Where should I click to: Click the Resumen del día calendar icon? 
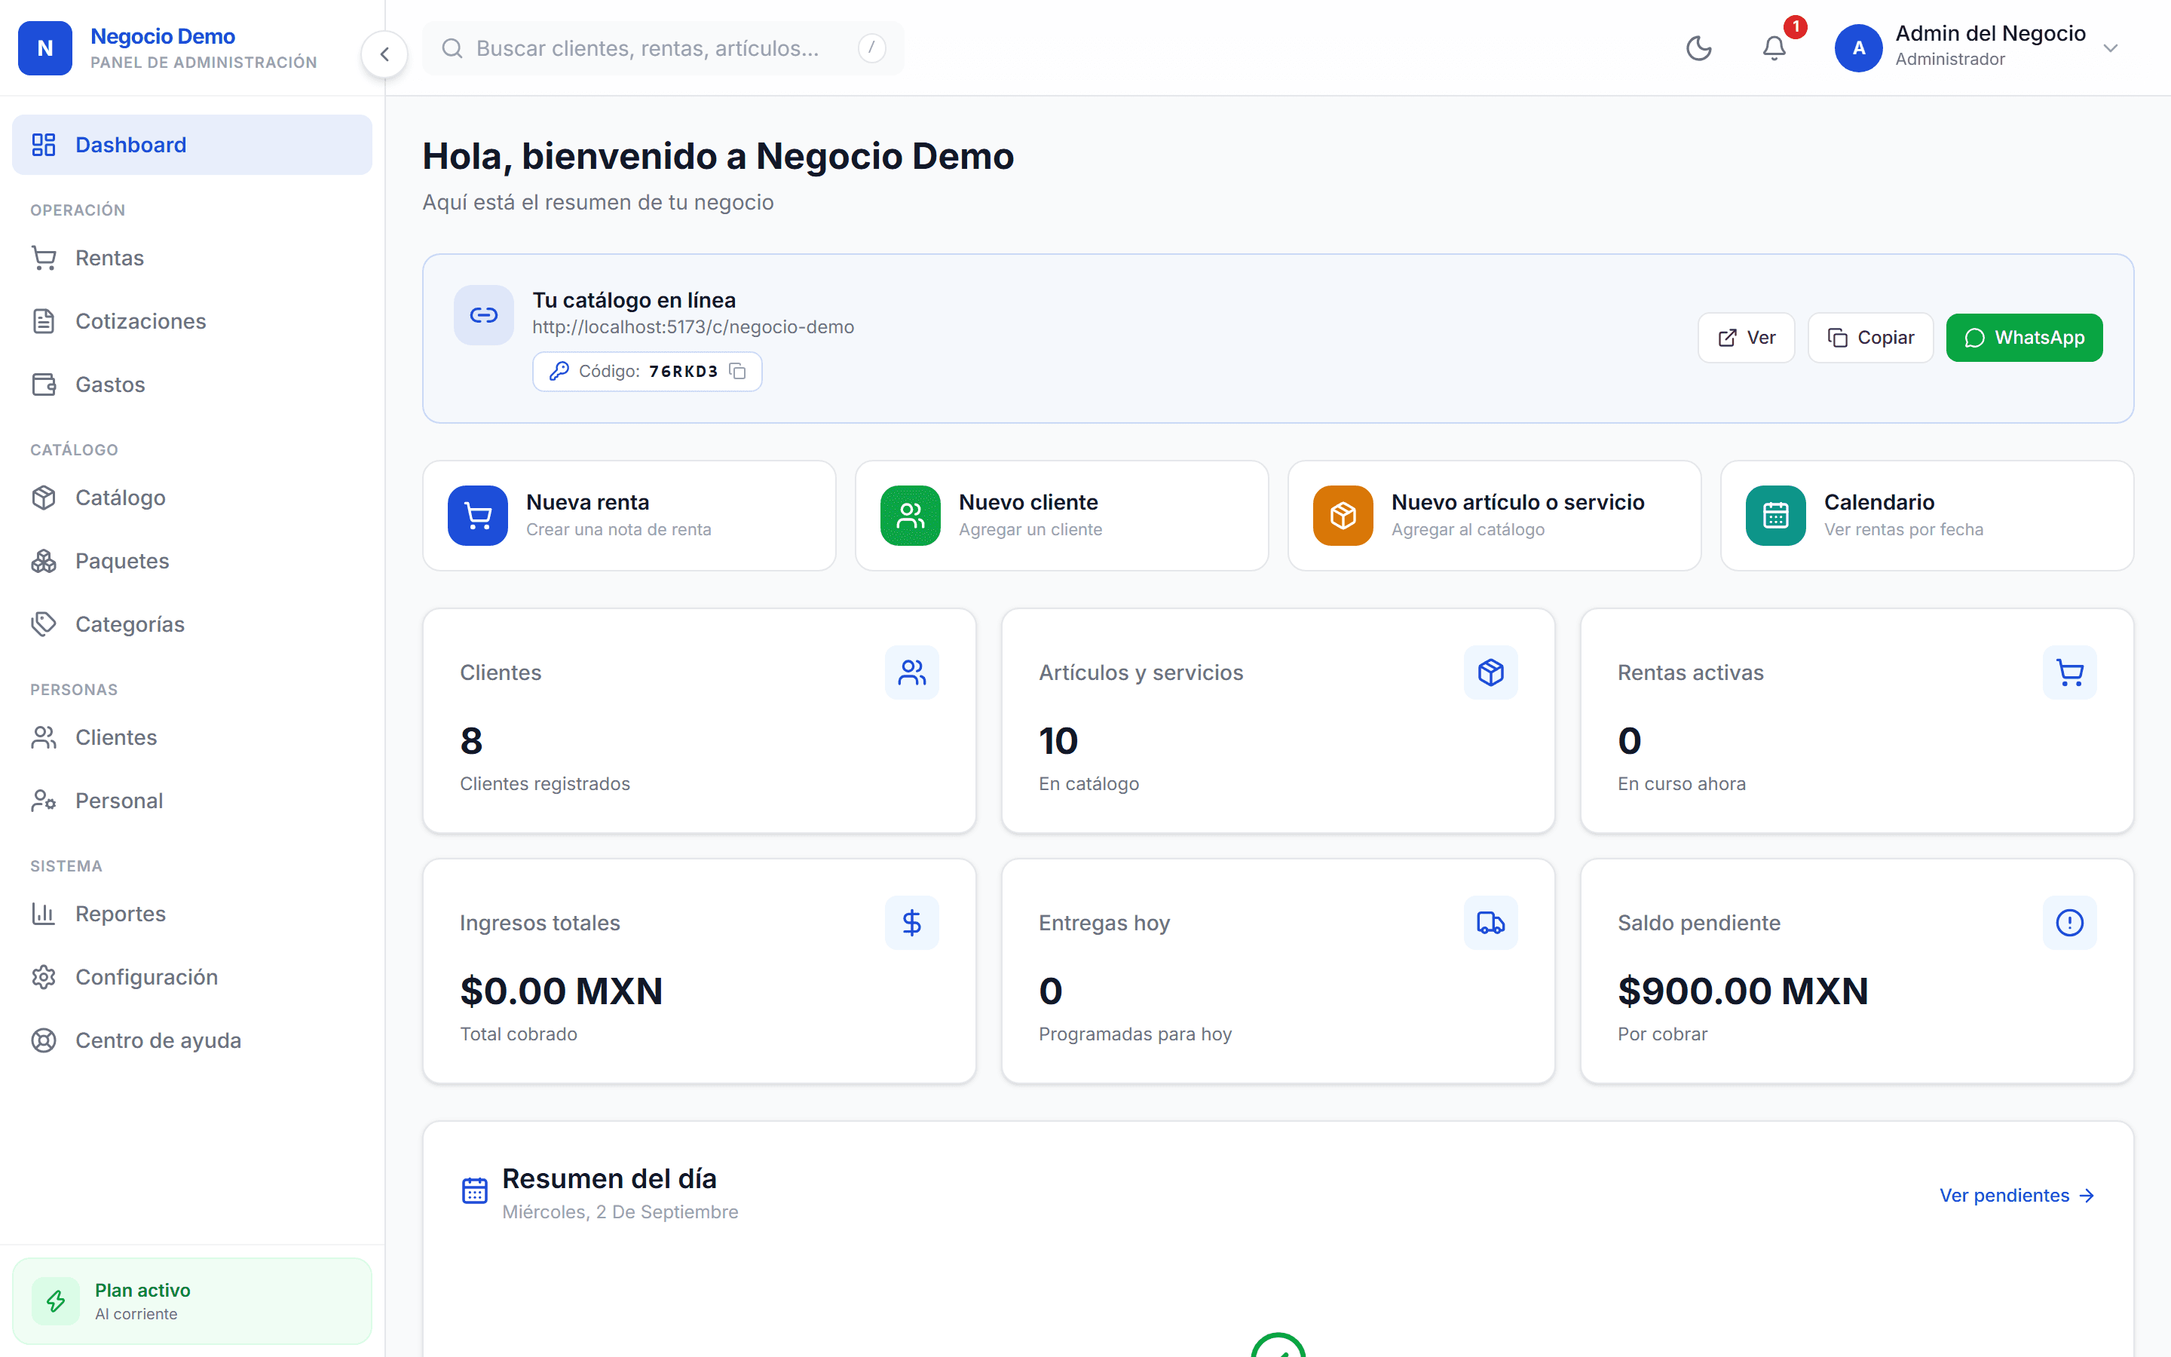coord(475,1191)
